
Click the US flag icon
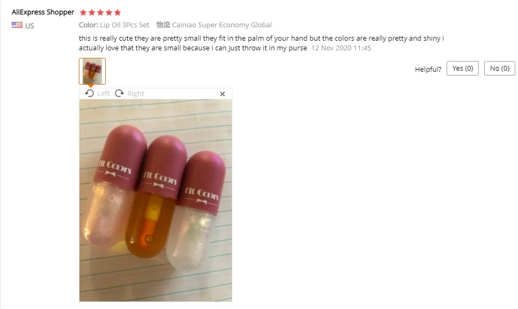click(x=17, y=25)
